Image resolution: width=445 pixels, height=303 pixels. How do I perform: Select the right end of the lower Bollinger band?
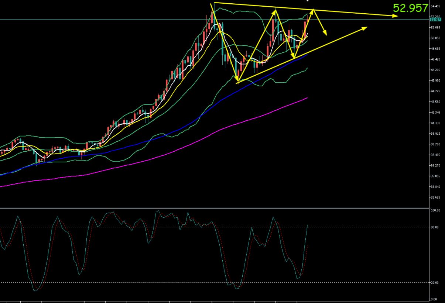pos(307,68)
